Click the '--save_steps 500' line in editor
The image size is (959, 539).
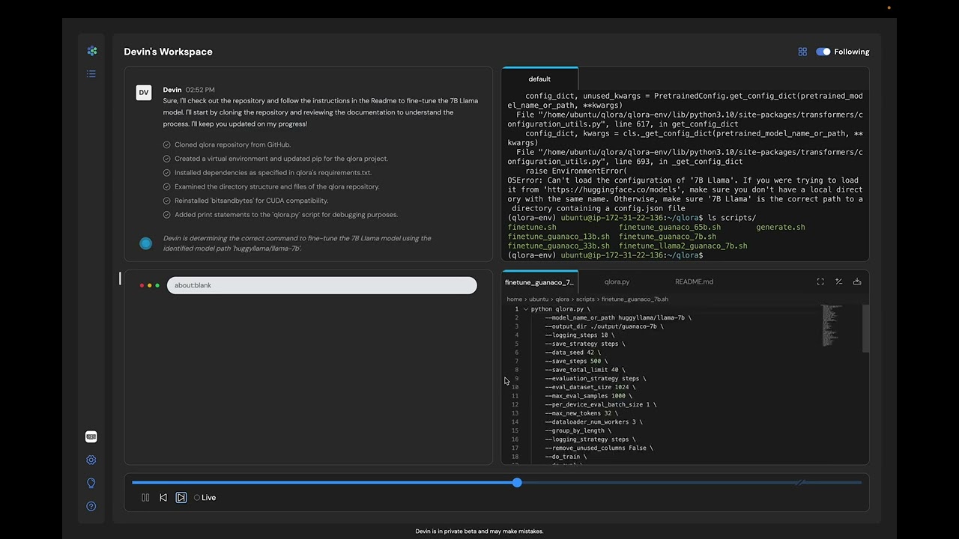pyautogui.click(x=576, y=362)
